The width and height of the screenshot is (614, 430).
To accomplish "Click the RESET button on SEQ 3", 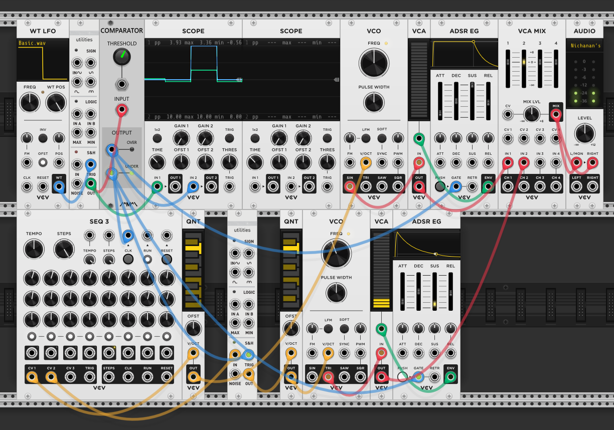I will [167, 259].
